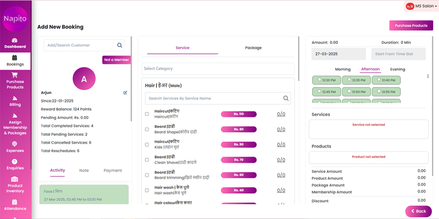The width and height of the screenshot is (439, 219).
Task: Click the Search Services By Name field
Action: pyautogui.click(x=214, y=98)
